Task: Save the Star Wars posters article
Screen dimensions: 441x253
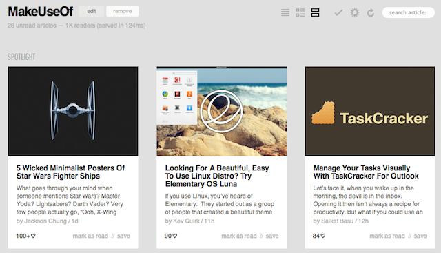Action: pos(123,236)
